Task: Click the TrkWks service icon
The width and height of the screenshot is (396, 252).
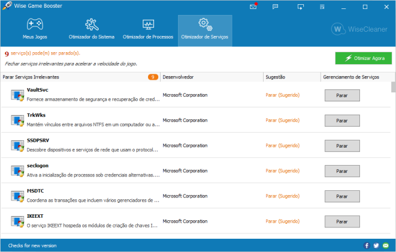Action: [x=17, y=121]
